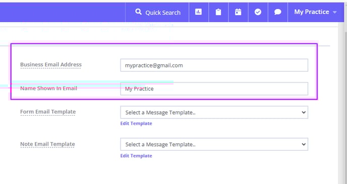Image resolution: width=347 pixels, height=184 pixels.
Task: Open Quick Search
Action: [x=157, y=13]
